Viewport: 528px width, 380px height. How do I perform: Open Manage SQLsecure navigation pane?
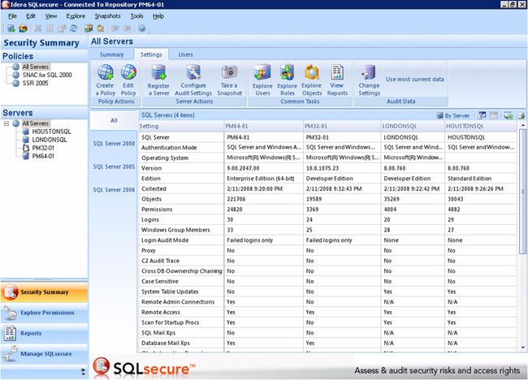[x=44, y=354]
